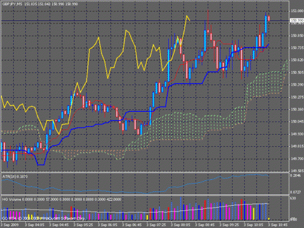
Task: Click the 3 Sep 10:05 time label
Action: point(253,225)
